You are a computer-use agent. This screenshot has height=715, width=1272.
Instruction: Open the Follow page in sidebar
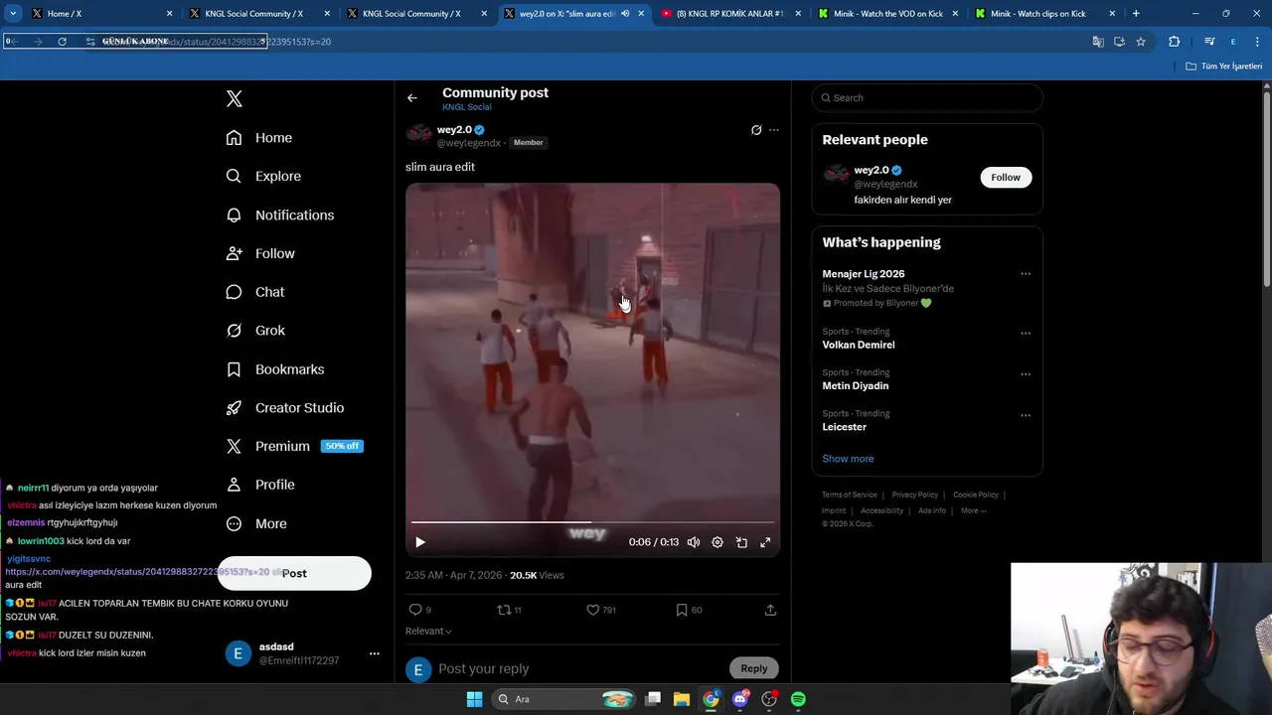[x=260, y=253]
